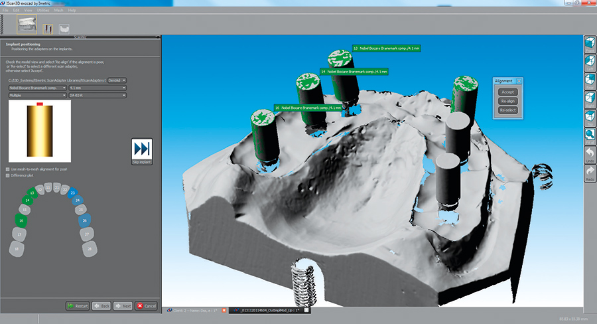This screenshot has width=597, height=324.
Task: Click the implant 13 Nobel Biocare label
Action: pos(386,48)
